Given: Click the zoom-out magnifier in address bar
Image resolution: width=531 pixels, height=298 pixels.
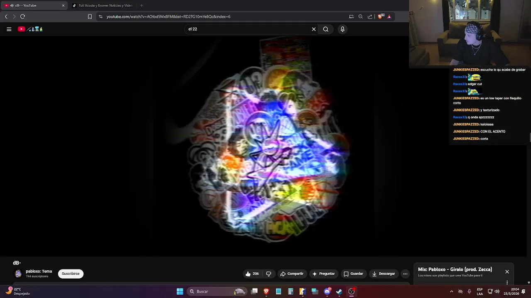Looking at the screenshot, I should click(360, 17).
